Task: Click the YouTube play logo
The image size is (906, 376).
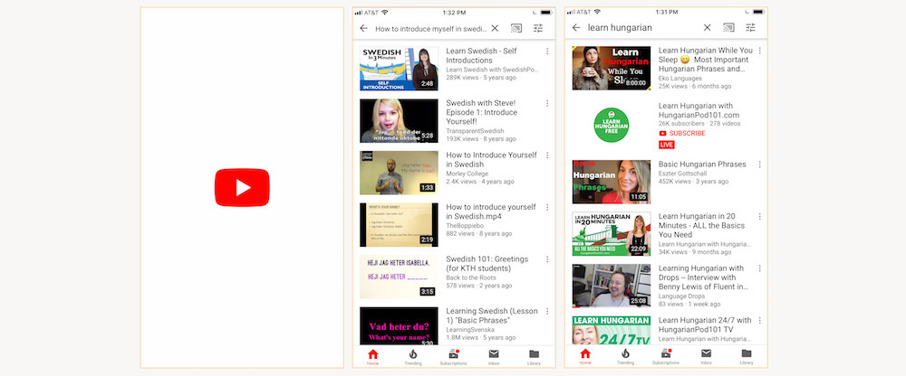Action: click(x=242, y=187)
